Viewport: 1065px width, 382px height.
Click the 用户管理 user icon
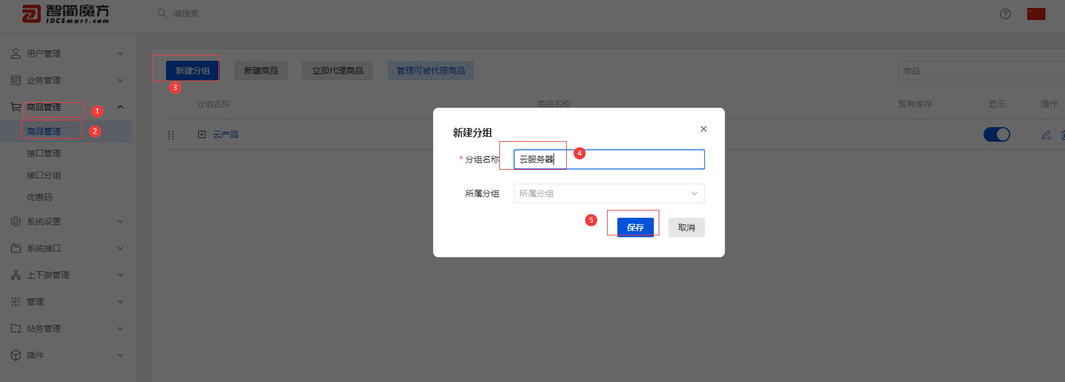[16, 54]
